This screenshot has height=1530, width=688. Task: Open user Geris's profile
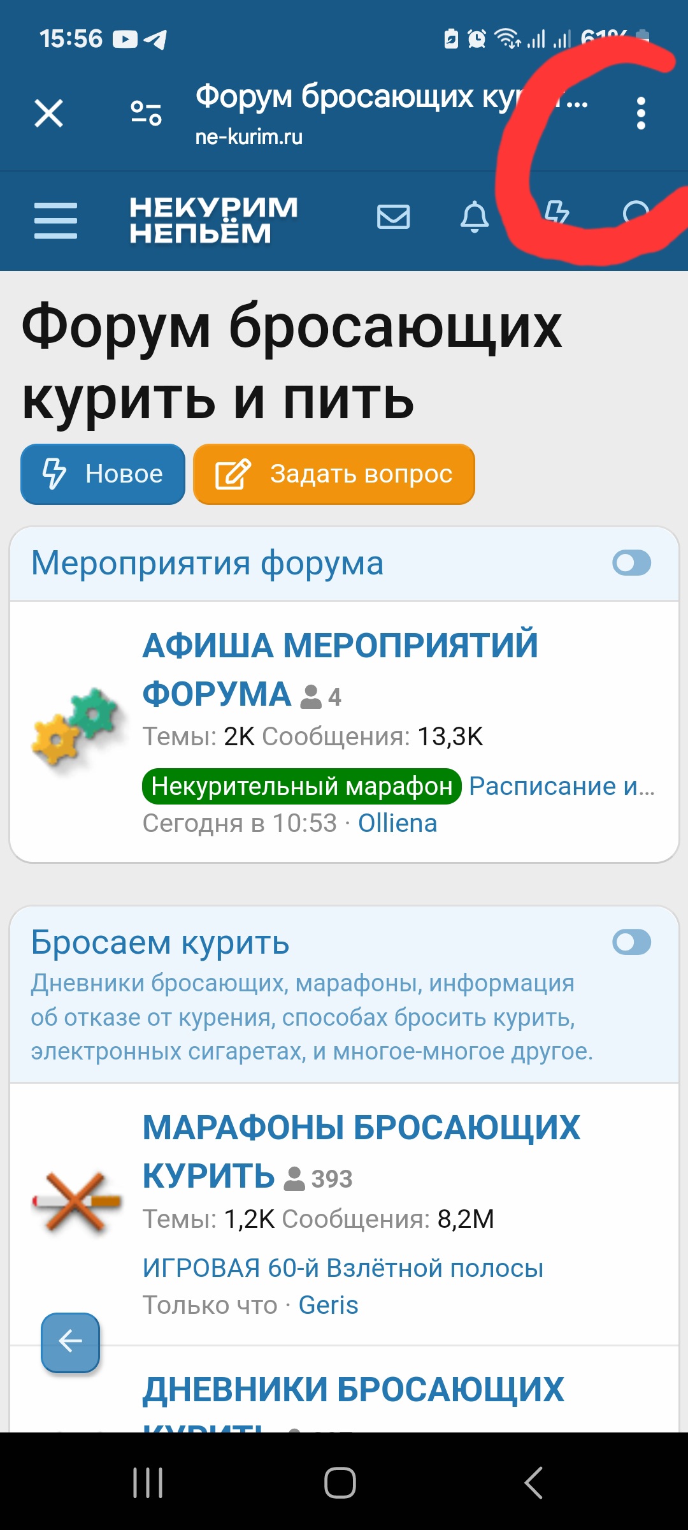pyautogui.click(x=328, y=1306)
